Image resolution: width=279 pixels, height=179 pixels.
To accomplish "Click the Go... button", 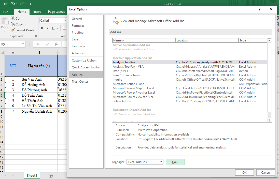I will [x=175, y=162].
